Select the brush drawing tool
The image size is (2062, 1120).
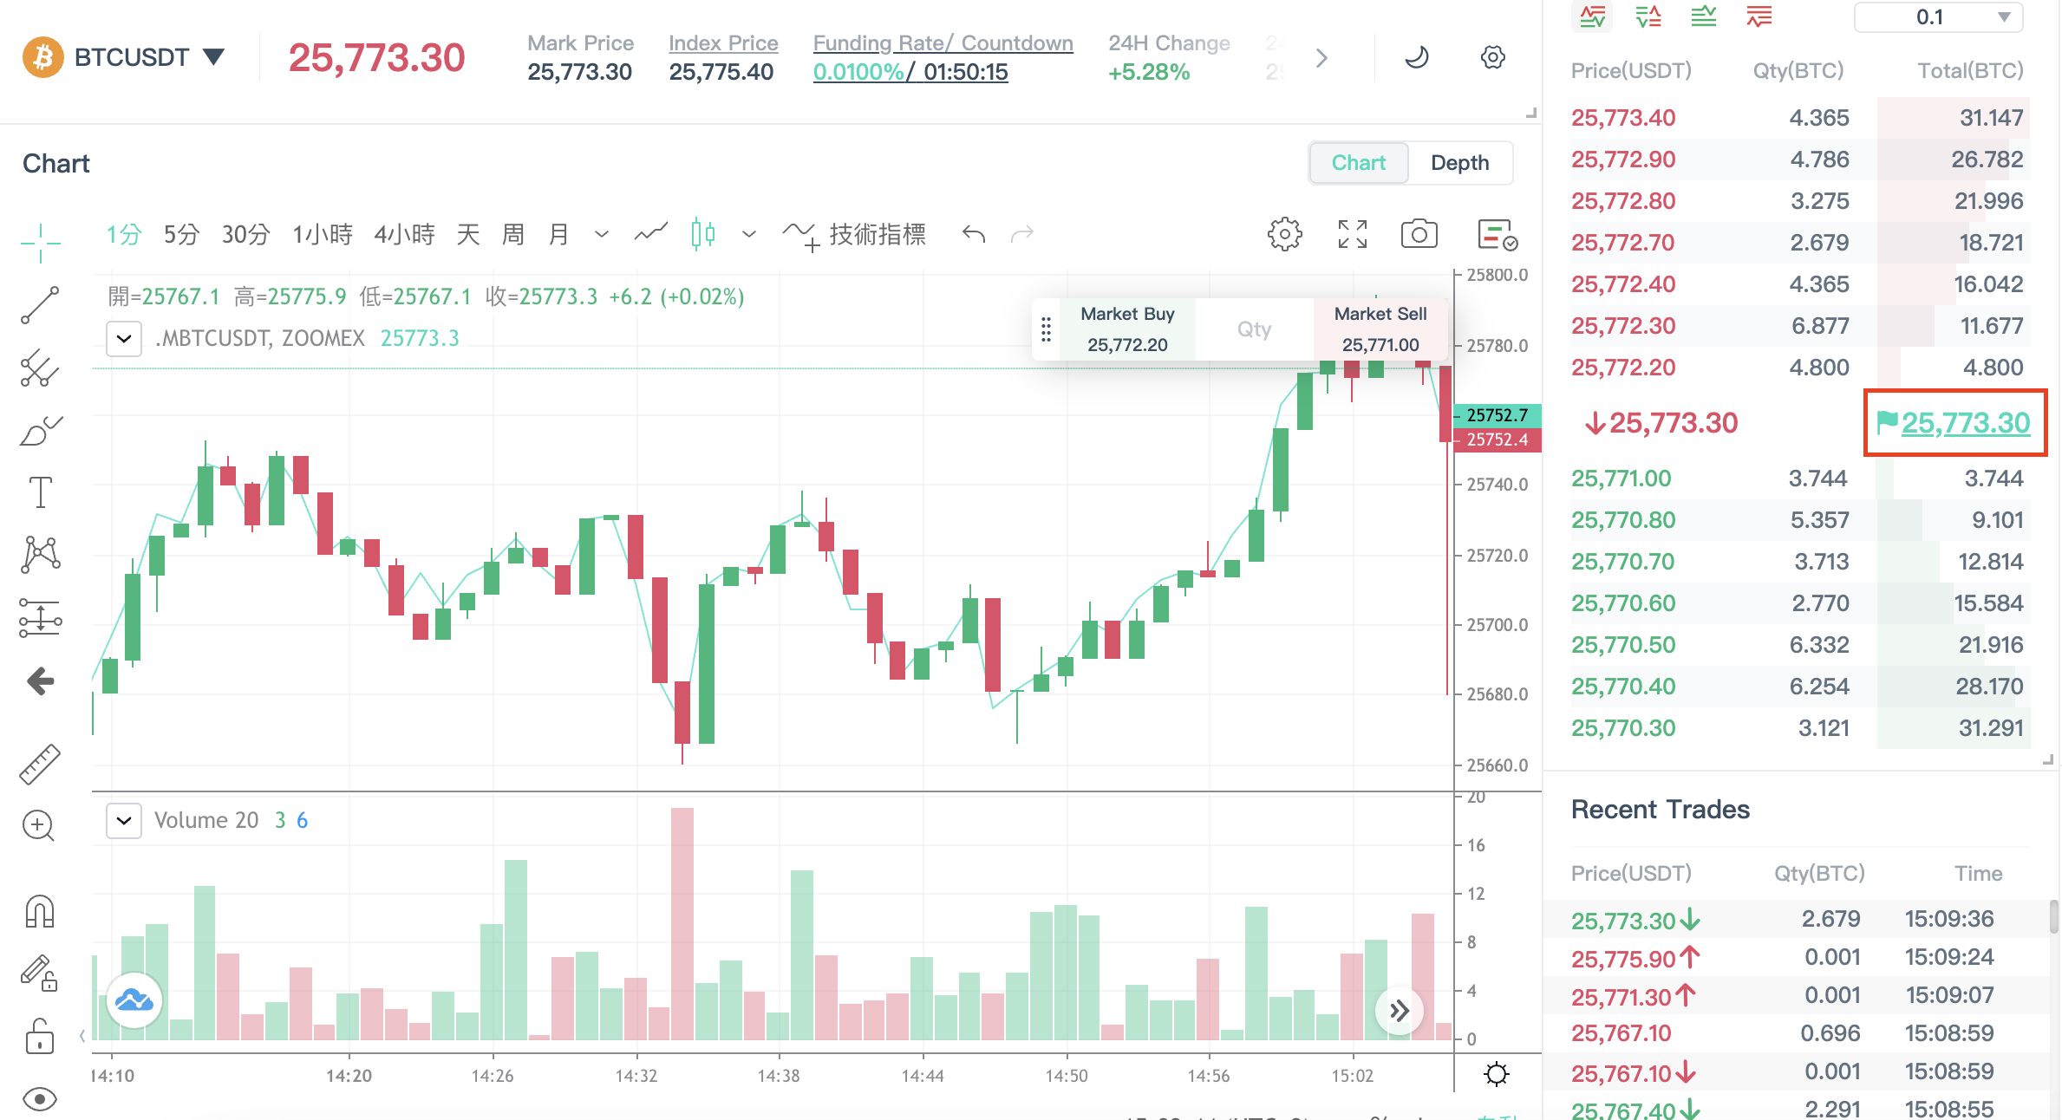click(x=40, y=430)
